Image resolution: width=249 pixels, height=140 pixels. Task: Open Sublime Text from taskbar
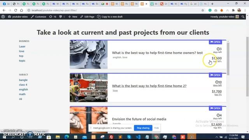tap(120, 137)
